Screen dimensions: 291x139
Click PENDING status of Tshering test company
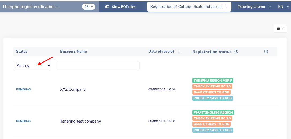tap(23, 121)
